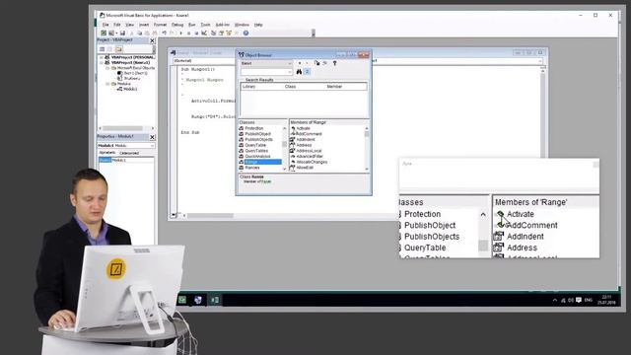Open Object Browser from the toolbar
Image resolution: width=631 pixels, height=355 pixels.
pyautogui.click(x=229, y=33)
